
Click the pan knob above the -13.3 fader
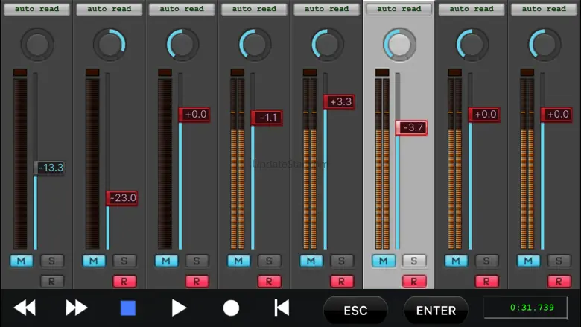[x=37, y=45]
